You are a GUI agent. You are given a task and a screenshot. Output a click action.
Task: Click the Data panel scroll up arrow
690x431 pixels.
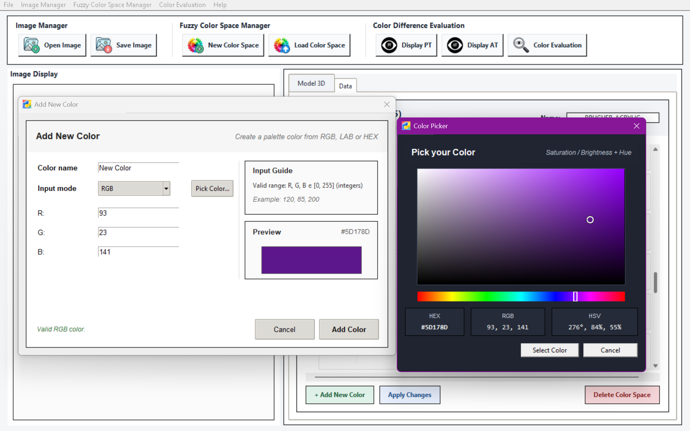click(x=655, y=149)
